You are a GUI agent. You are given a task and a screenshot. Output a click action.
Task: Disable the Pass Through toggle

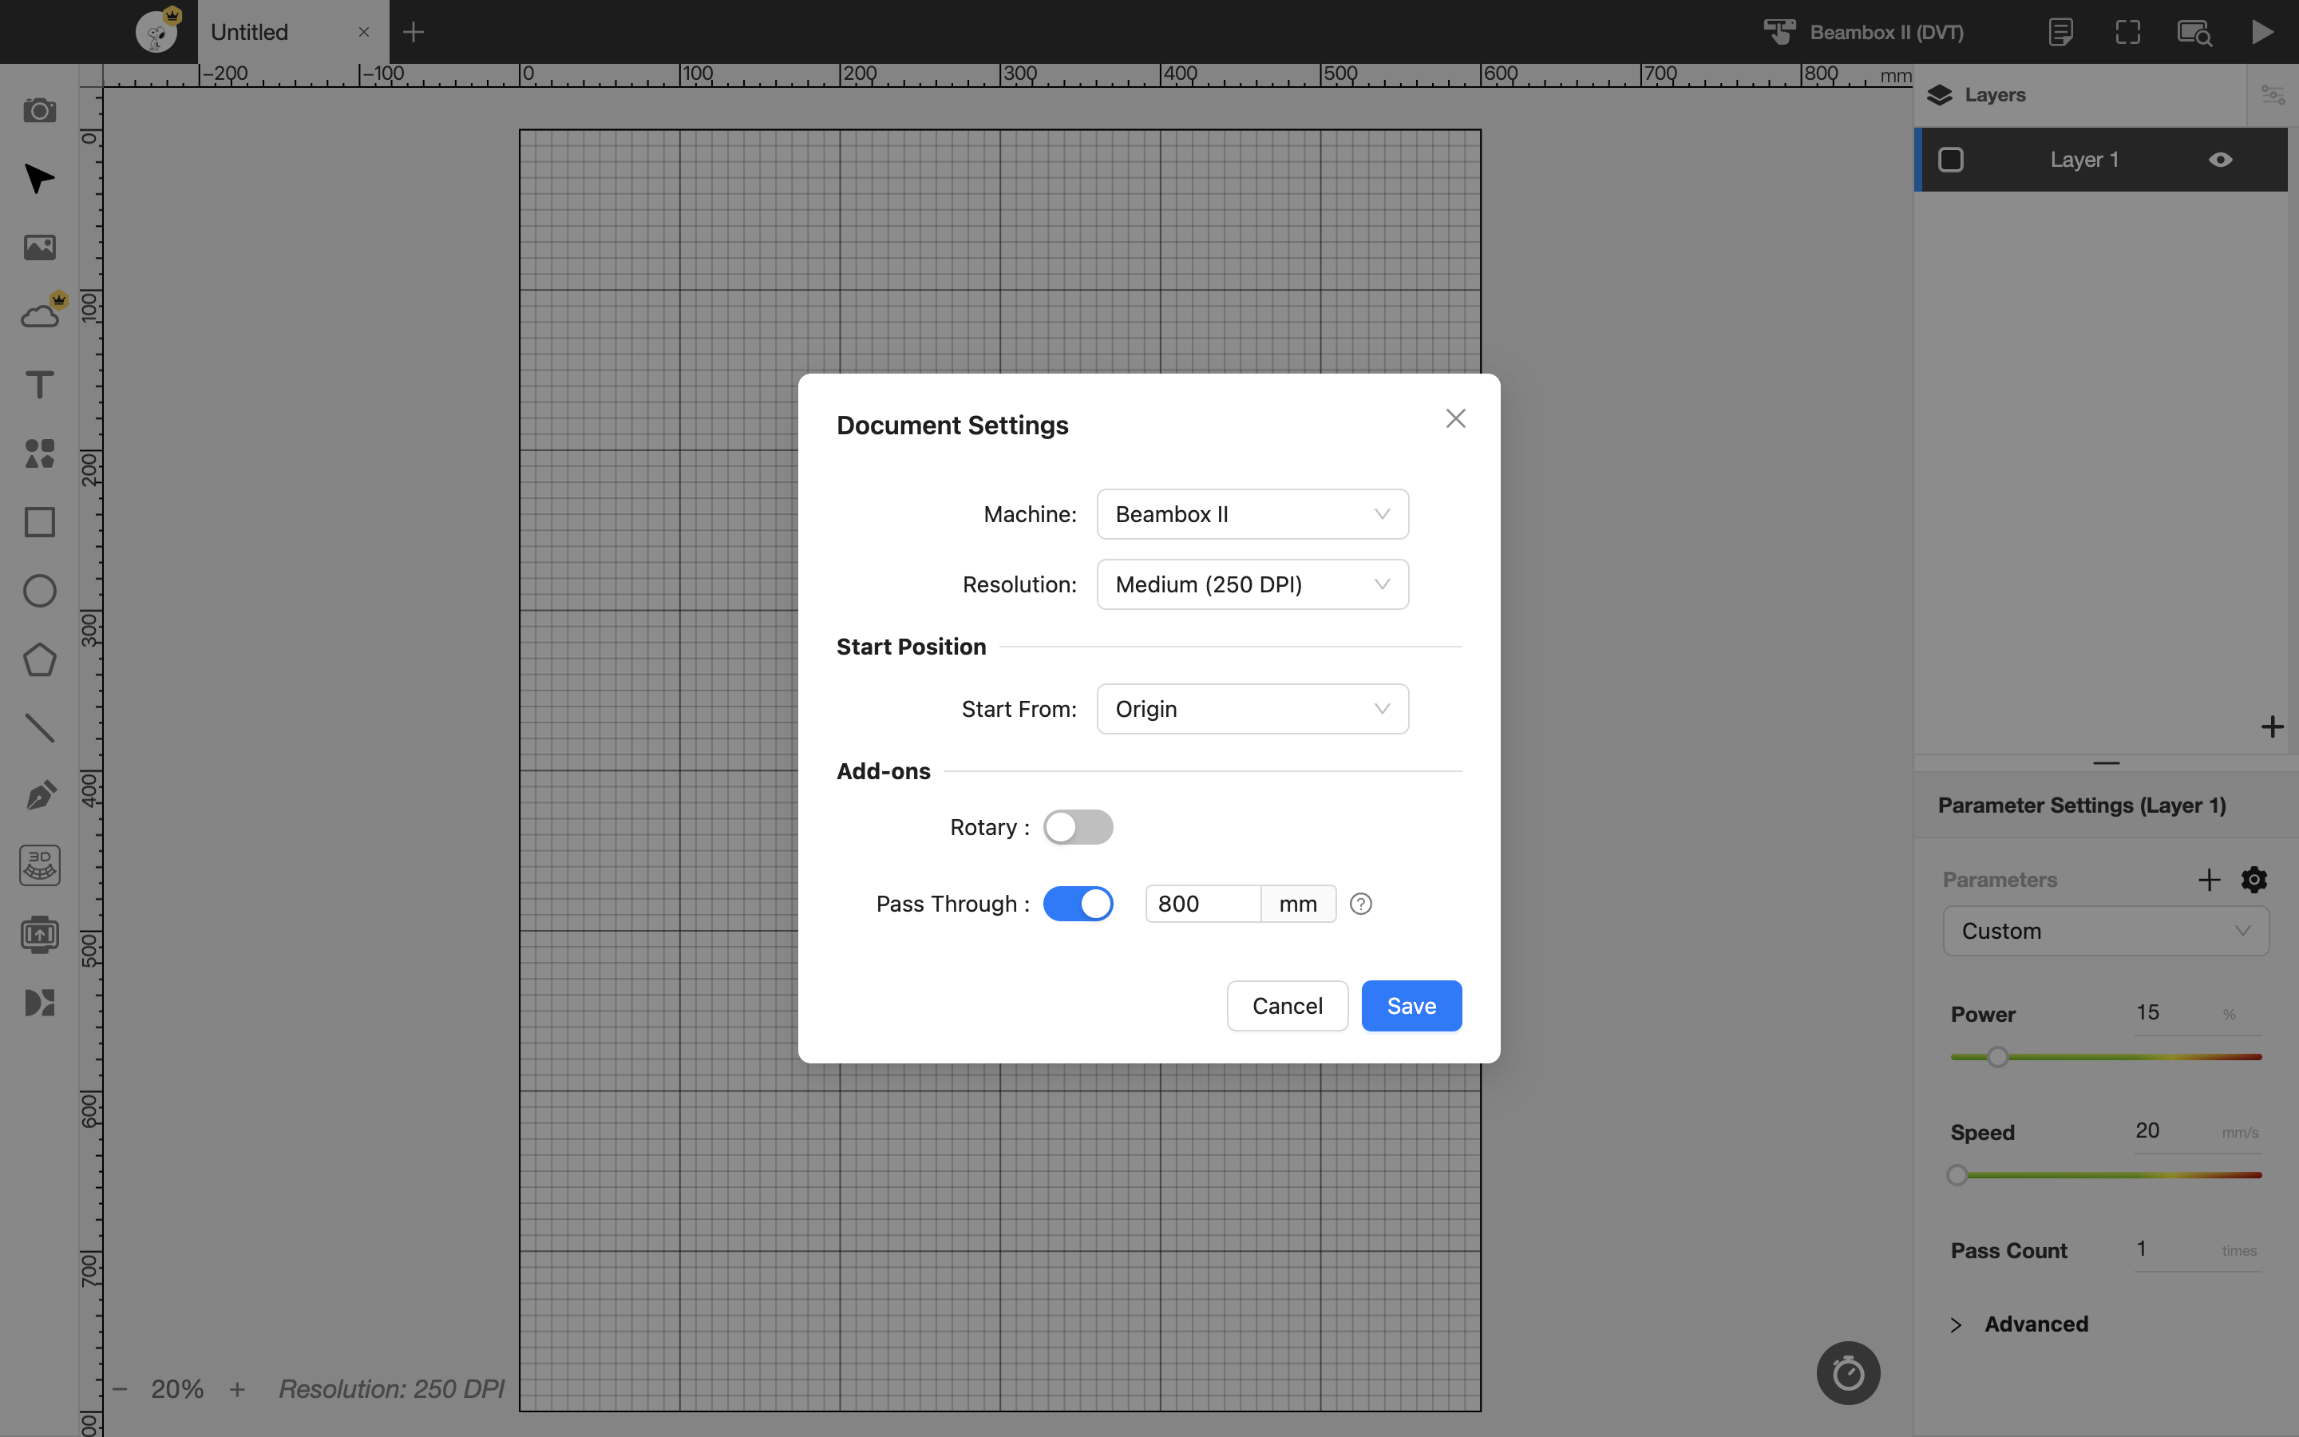pos(1078,904)
